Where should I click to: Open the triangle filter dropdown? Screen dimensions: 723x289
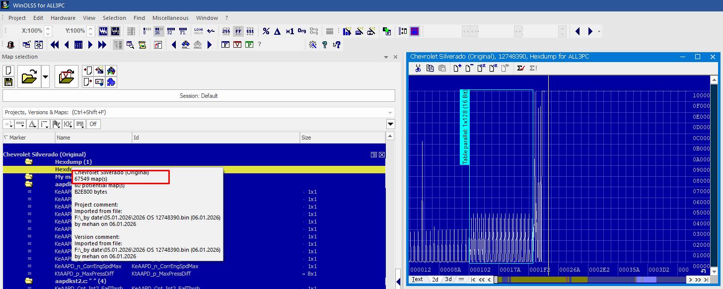(32, 124)
